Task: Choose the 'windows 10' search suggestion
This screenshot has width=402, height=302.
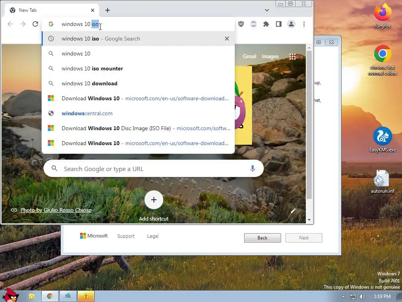Action: point(138,53)
